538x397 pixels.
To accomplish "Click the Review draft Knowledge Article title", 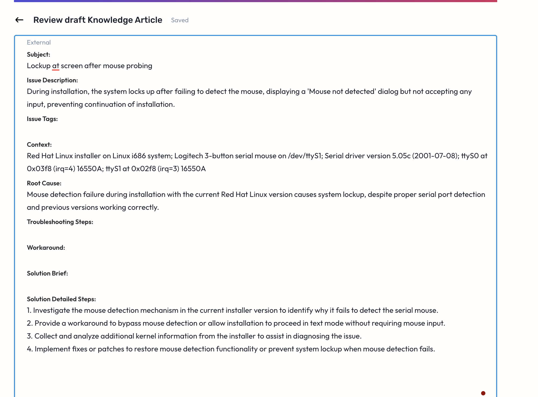I will click(98, 20).
